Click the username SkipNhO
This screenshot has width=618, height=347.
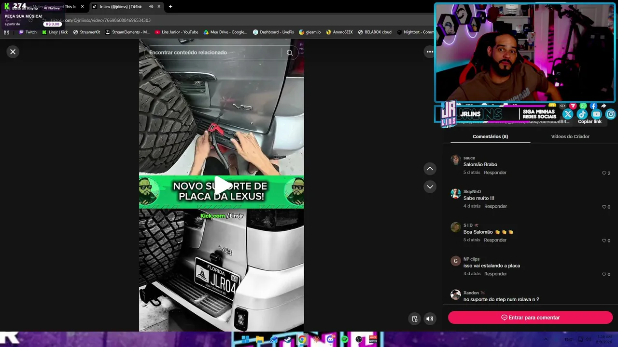pyautogui.click(x=472, y=192)
